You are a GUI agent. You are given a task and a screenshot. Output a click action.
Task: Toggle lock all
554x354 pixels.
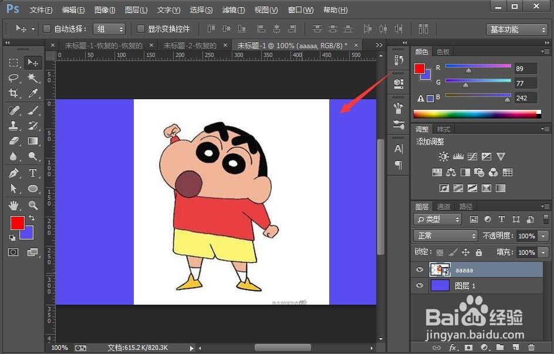tap(479, 252)
